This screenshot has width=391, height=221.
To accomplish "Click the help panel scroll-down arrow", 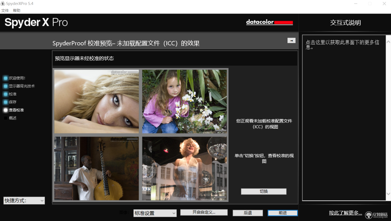I will (388, 194).
